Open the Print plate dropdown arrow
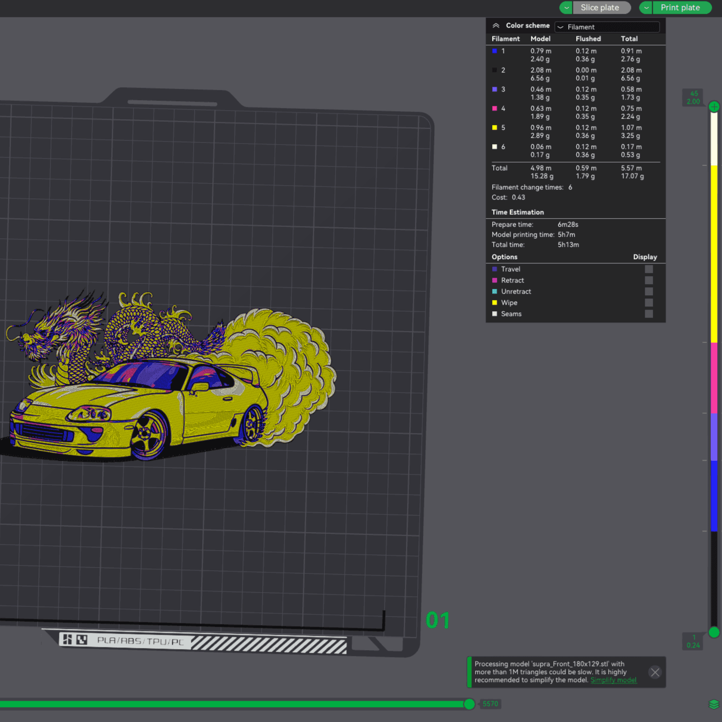Viewport: 722px width, 722px height. [646, 7]
